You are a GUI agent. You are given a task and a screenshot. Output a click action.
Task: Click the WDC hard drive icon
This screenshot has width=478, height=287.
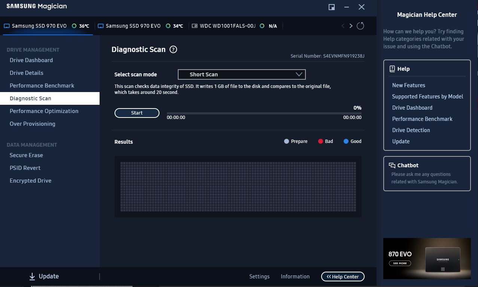(194, 26)
